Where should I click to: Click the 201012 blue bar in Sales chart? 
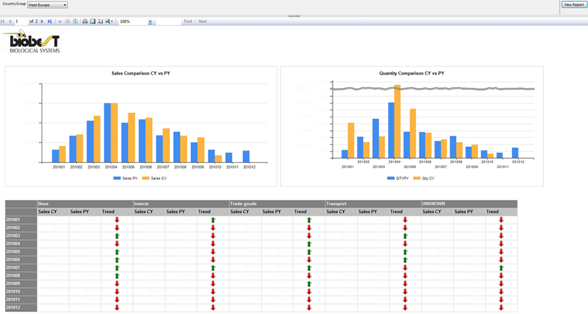246,157
